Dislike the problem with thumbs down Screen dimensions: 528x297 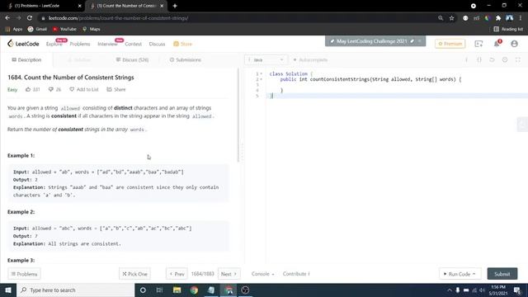tap(54, 90)
